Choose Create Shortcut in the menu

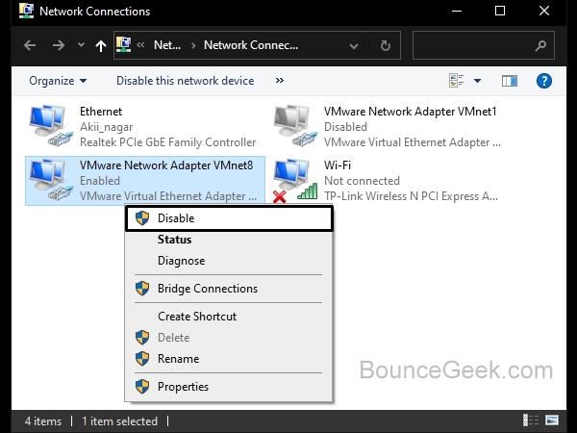[x=229, y=317]
